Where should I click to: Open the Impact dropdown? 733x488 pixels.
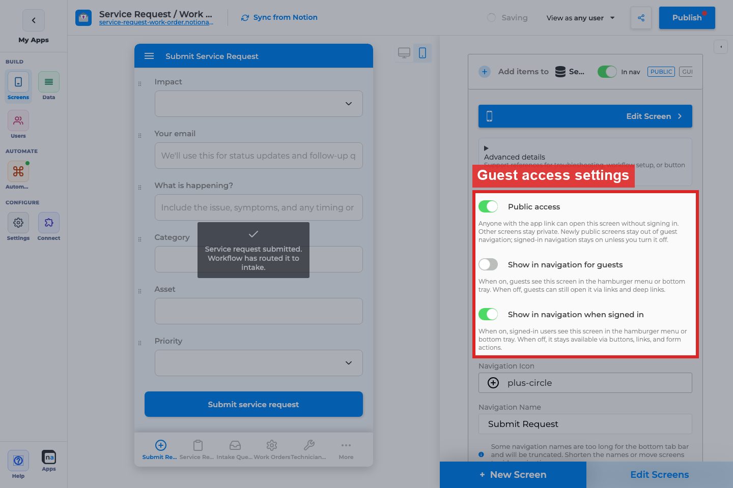pyautogui.click(x=259, y=104)
